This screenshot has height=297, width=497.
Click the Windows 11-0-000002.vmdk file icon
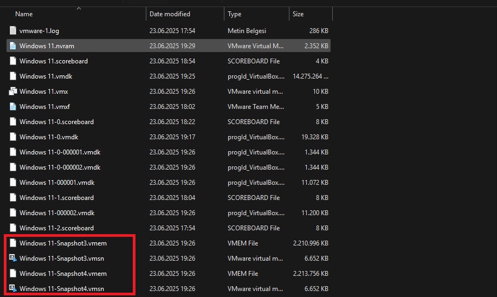pos(12,167)
